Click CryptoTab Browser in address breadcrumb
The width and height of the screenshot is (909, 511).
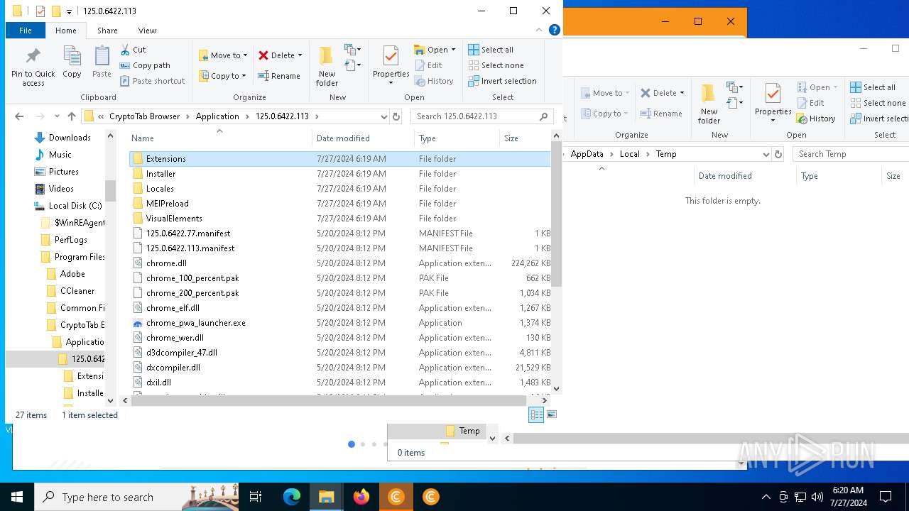click(145, 116)
